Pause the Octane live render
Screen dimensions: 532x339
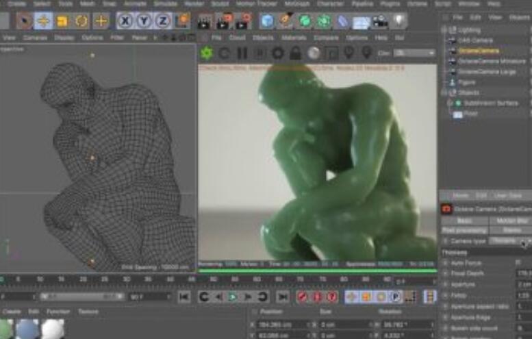tap(242, 53)
